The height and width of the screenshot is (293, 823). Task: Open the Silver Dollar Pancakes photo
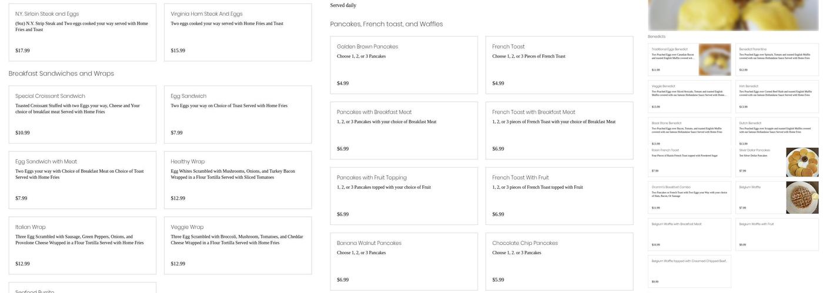(x=802, y=162)
